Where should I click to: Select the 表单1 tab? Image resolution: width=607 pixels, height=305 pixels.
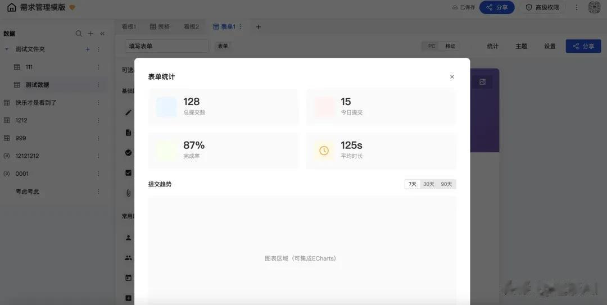pyautogui.click(x=224, y=27)
